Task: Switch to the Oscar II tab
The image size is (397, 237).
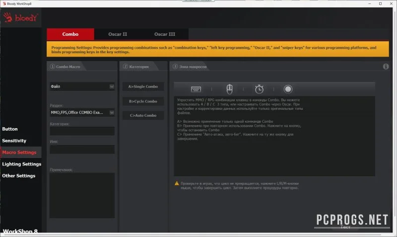Action: 118,34
